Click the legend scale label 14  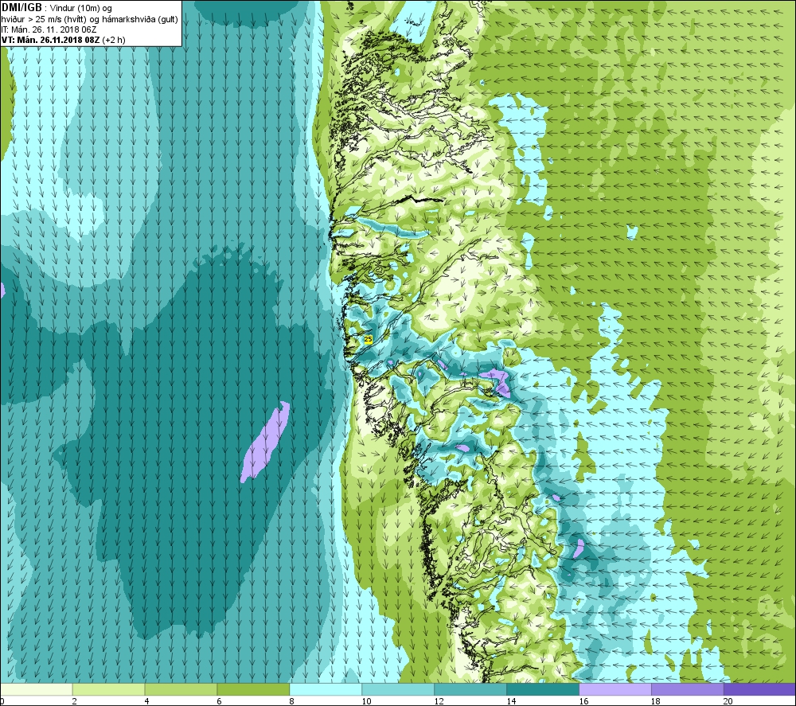click(x=511, y=701)
